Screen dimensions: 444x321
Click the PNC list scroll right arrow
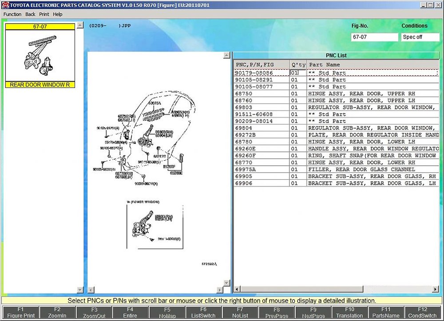coord(436,289)
